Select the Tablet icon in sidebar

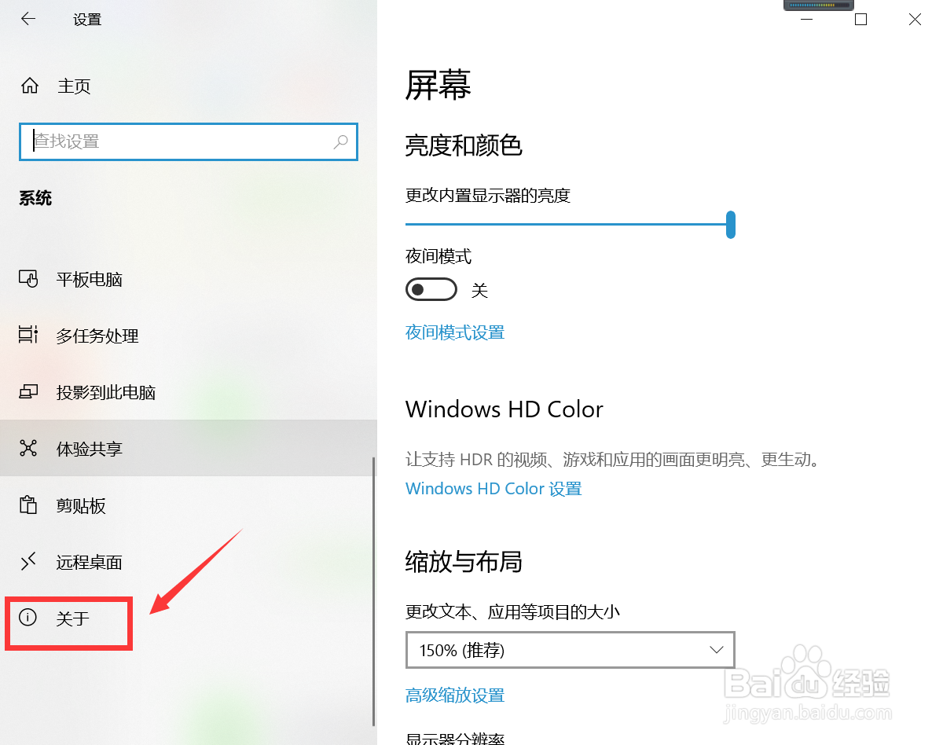[x=28, y=279]
